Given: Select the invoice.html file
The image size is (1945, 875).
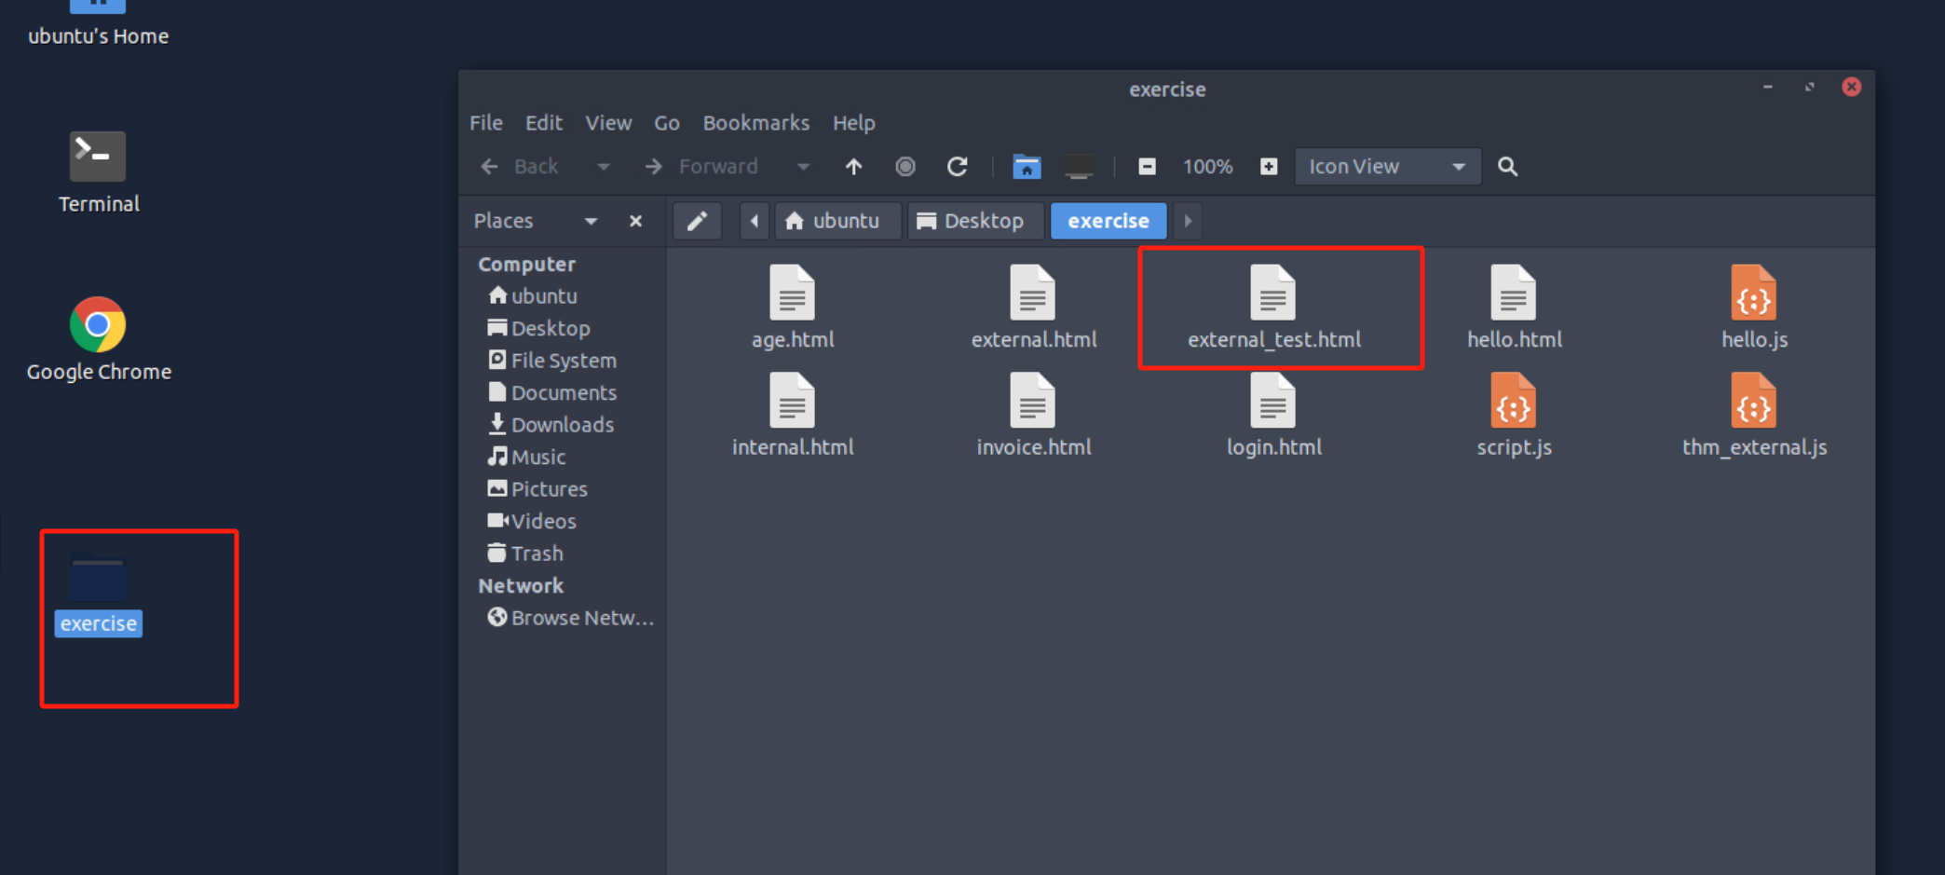Looking at the screenshot, I should (x=1033, y=416).
